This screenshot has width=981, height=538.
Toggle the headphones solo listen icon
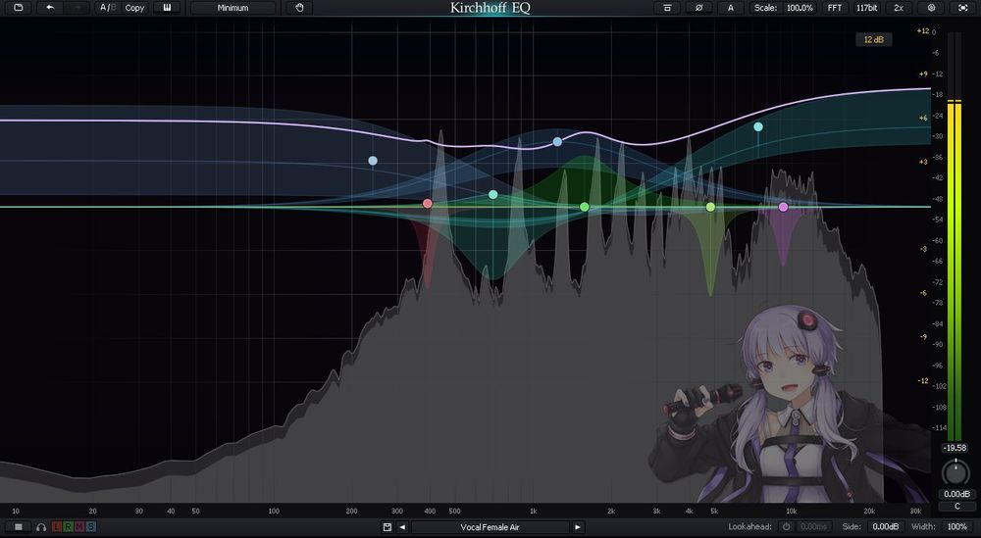click(41, 527)
